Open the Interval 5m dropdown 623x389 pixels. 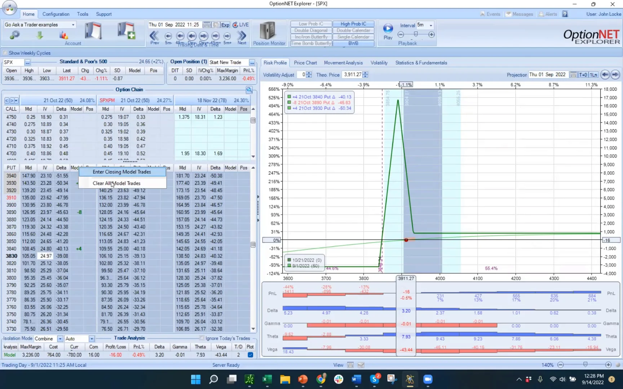[x=431, y=26]
